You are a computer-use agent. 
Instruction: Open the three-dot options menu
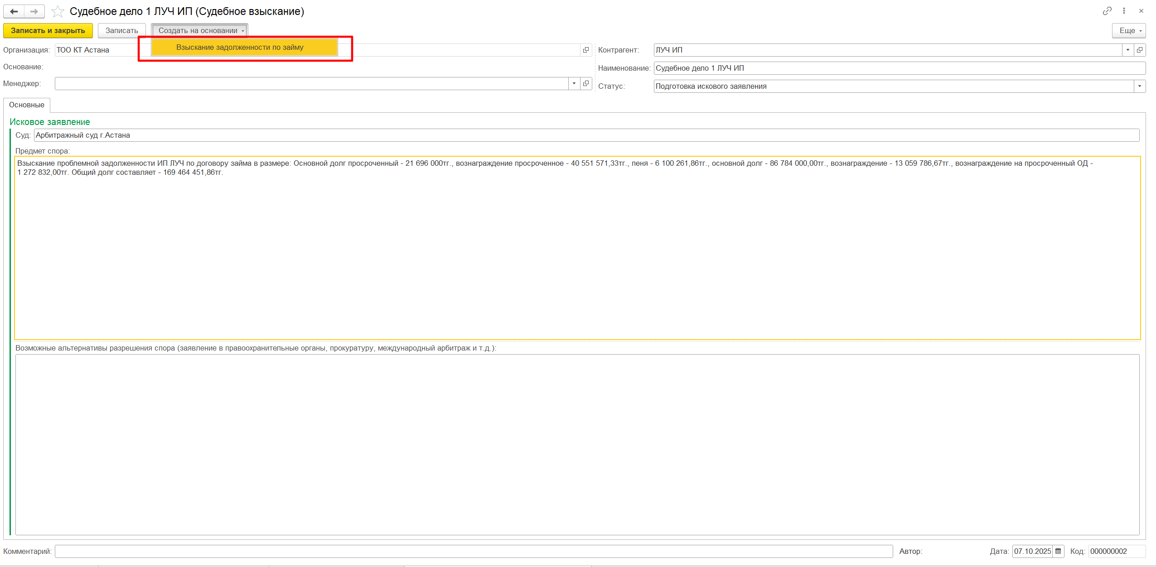(1124, 11)
